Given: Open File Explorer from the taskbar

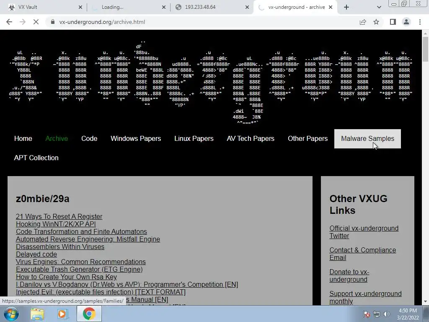Looking at the screenshot, I should tap(37, 314).
